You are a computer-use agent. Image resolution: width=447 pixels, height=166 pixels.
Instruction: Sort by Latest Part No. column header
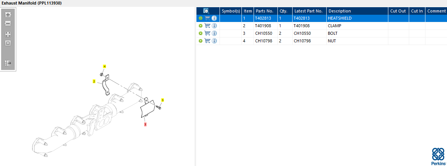[309, 11]
